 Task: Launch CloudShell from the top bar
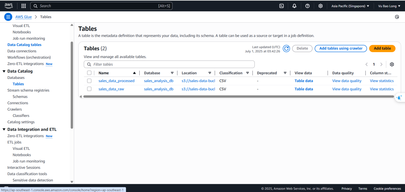[x=282, y=6]
